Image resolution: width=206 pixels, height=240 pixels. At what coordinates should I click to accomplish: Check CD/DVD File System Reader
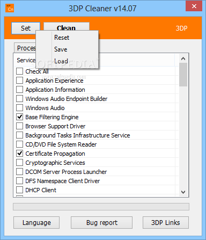[19, 144]
